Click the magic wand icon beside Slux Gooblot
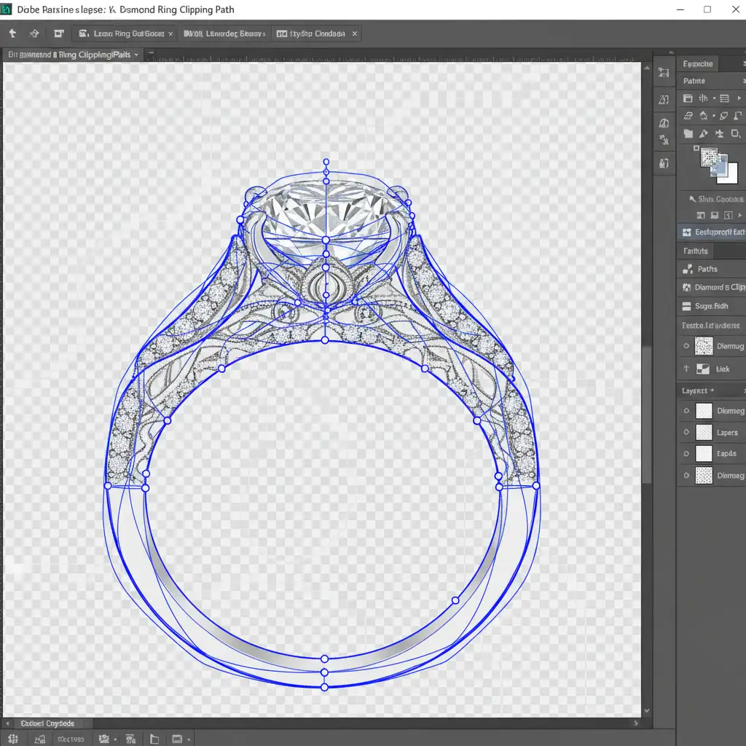The height and width of the screenshot is (746, 746). [691, 199]
